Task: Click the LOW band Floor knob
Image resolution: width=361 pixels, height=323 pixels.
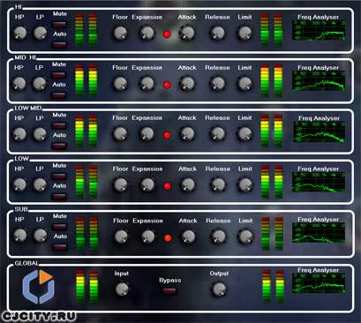Action: 120,184
